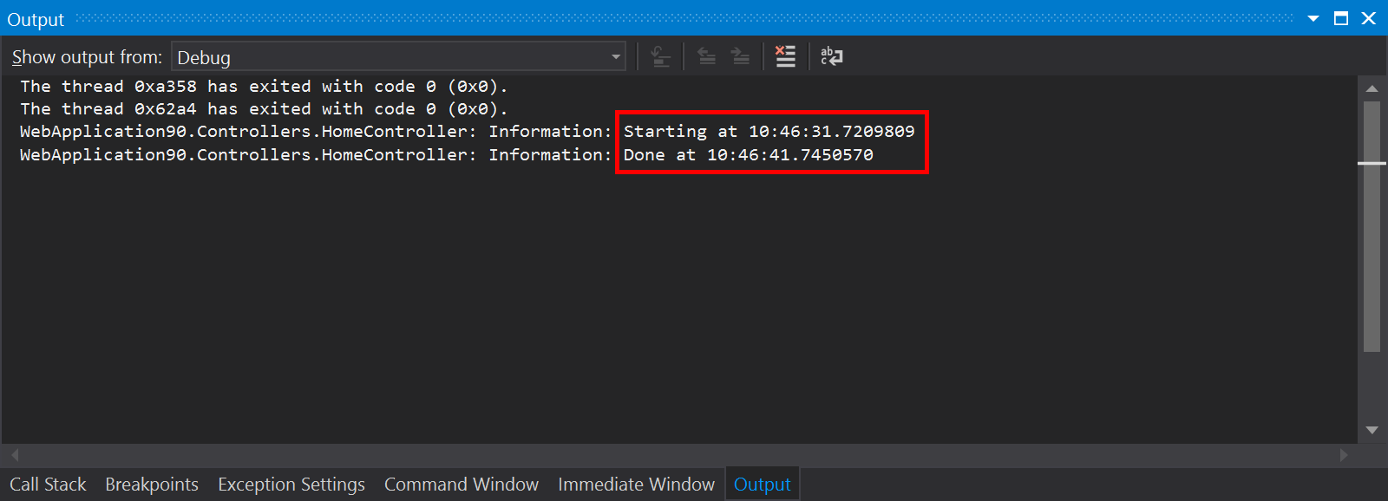The width and height of the screenshot is (1388, 501).
Task: Click the Output panel title text
Action: [36, 19]
